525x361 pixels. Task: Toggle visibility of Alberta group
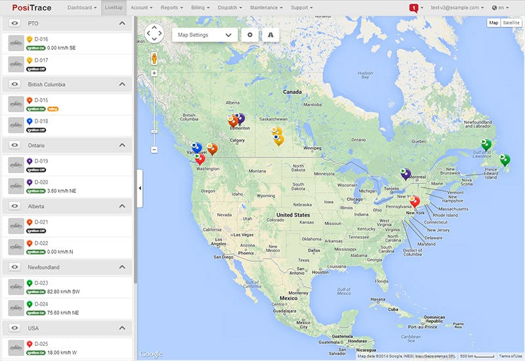(x=14, y=206)
